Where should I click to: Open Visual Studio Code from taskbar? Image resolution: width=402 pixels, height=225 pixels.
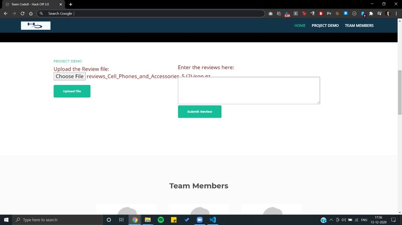tap(212, 220)
